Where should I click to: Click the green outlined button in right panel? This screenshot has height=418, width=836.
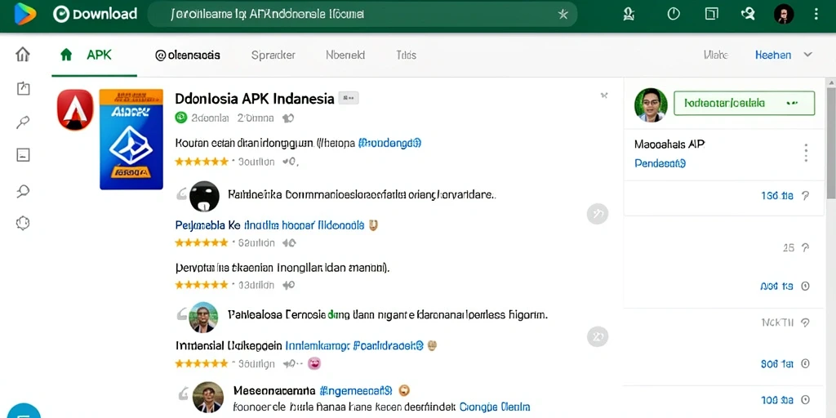[745, 104]
